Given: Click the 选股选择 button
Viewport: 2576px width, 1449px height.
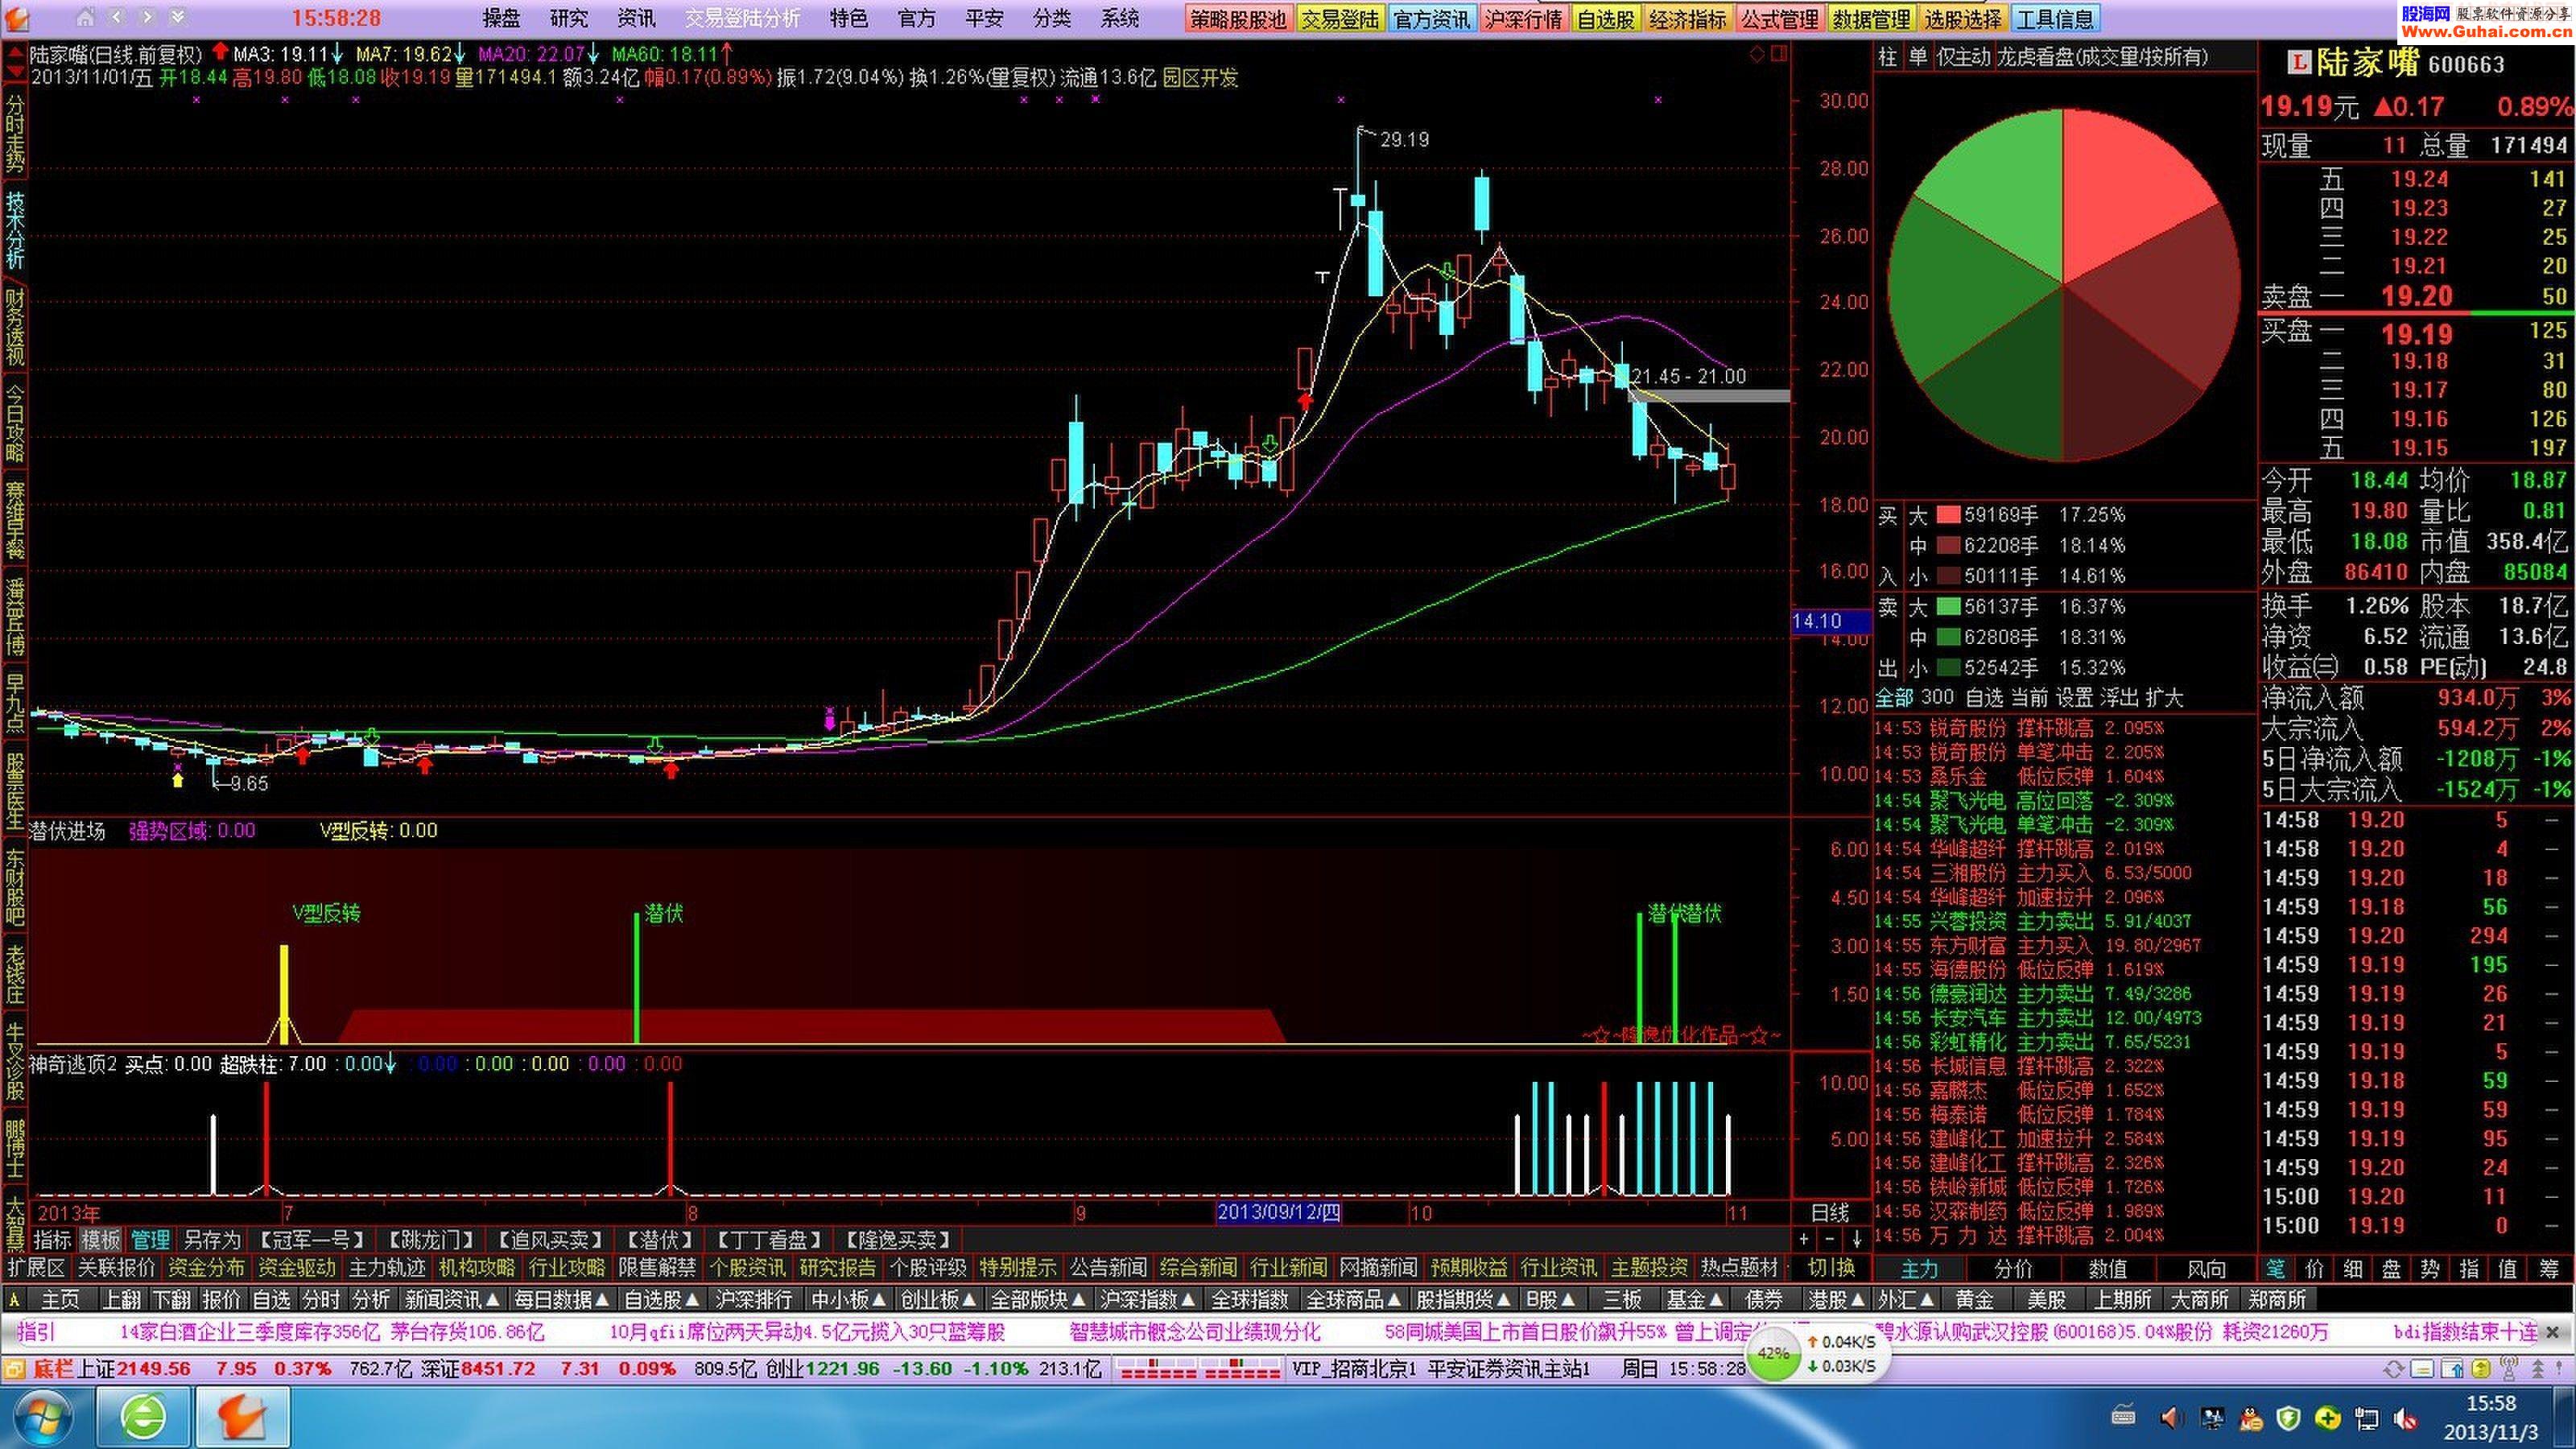Looking at the screenshot, I should [1963, 19].
